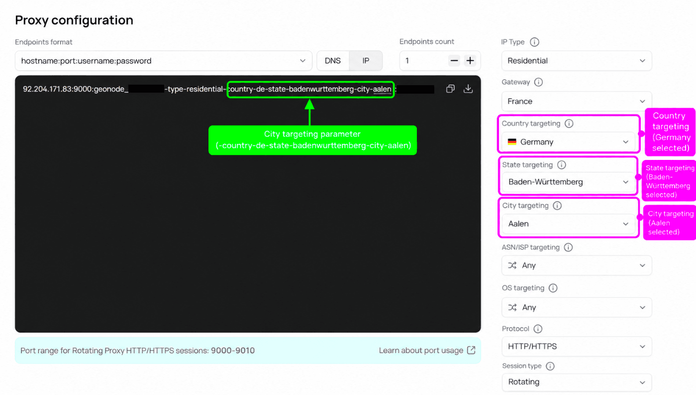The image size is (696, 395).
Task: Show State targeting info icon
Action: tap(562, 165)
